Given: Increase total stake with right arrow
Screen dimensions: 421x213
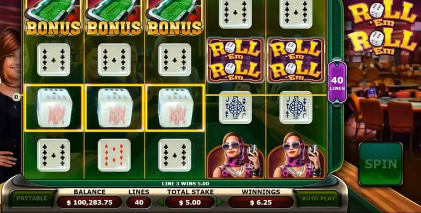Looking at the screenshot, I should point(220,202).
